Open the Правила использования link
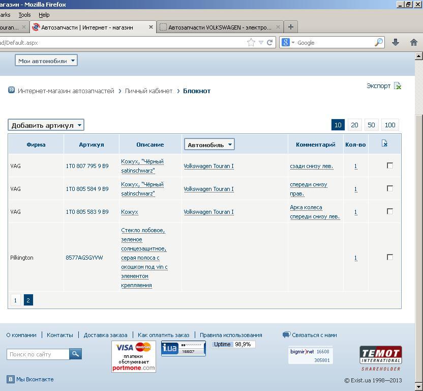Screen dimensions: 423x391 (x=231, y=335)
